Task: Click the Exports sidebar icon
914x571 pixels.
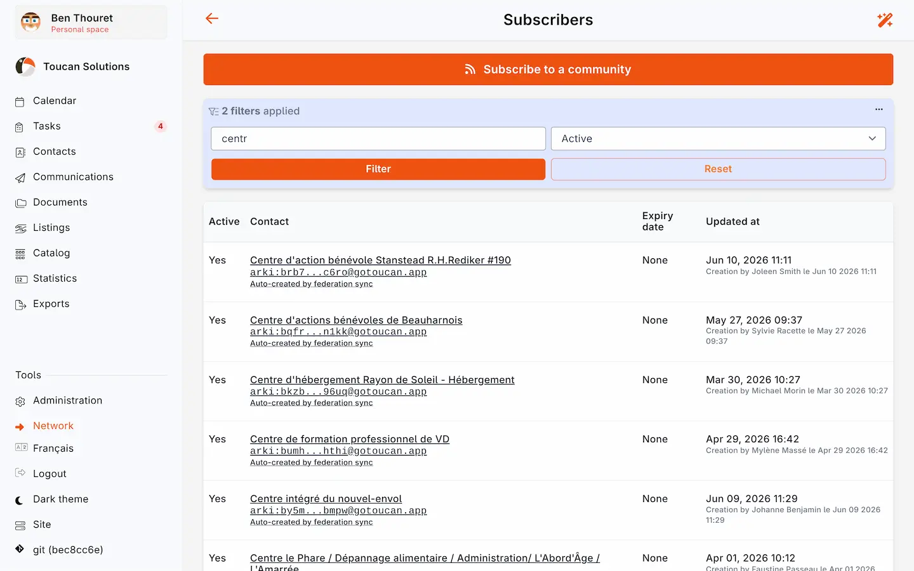Action: pos(20,305)
